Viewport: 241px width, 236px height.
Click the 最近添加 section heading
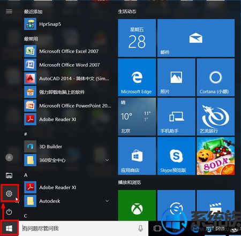(33, 12)
